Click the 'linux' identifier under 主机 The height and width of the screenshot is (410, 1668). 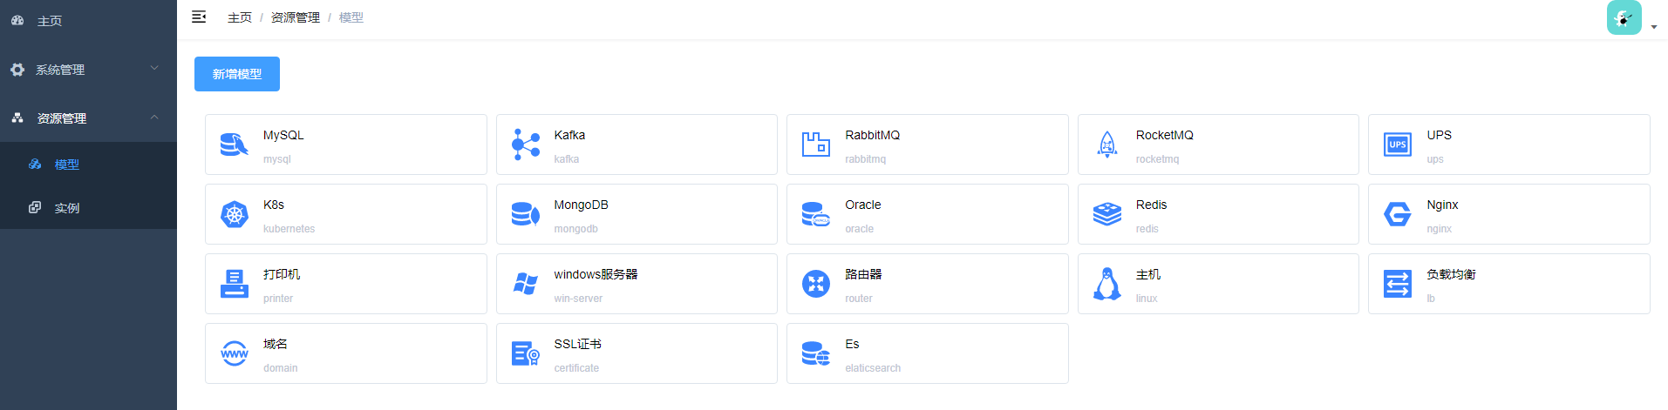[1147, 299]
